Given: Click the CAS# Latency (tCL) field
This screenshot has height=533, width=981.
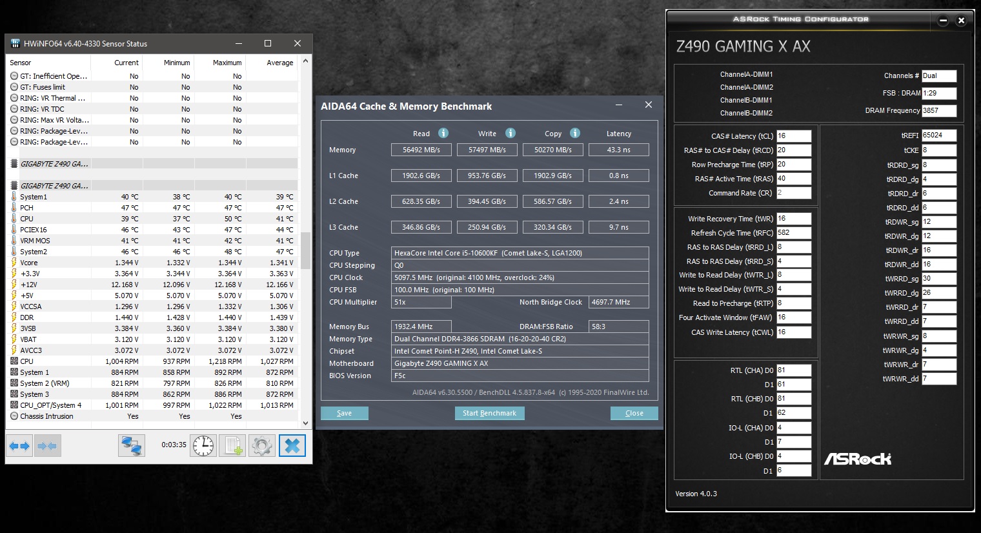Looking at the screenshot, I should point(793,136).
